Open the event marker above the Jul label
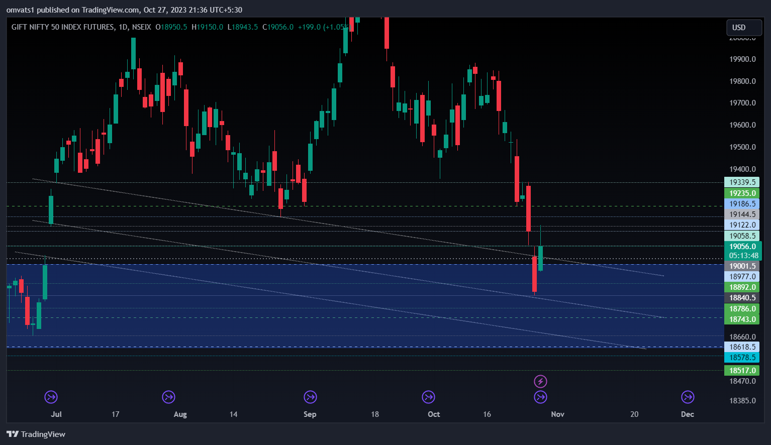 pos(51,397)
